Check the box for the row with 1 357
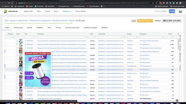The height and width of the screenshot is (104, 186). click(17, 55)
